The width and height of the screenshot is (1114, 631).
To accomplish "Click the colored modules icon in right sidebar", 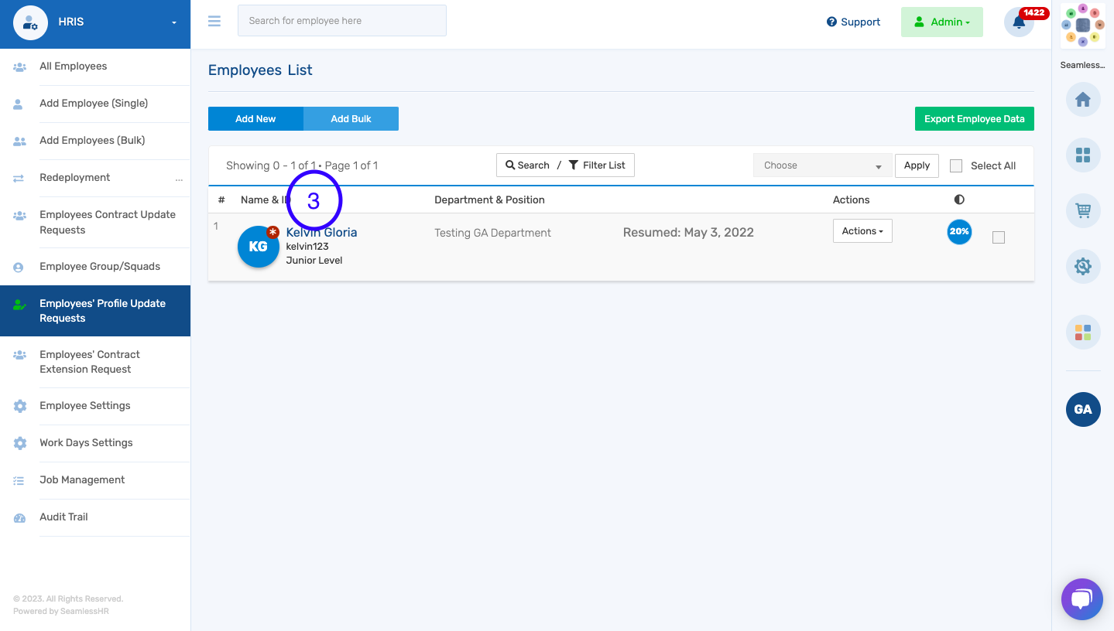I will tap(1082, 332).
